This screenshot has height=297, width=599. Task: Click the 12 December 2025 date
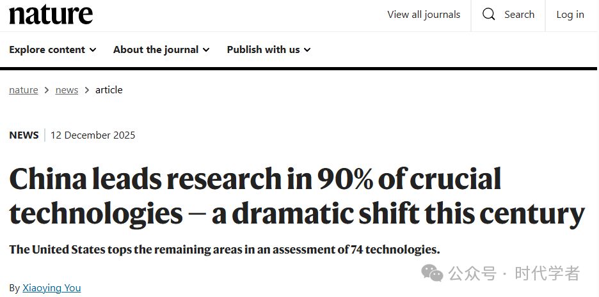tap(93, 135)
